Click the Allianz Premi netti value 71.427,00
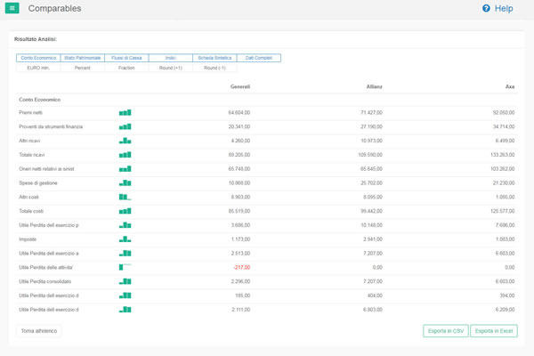 click(371, 112)
